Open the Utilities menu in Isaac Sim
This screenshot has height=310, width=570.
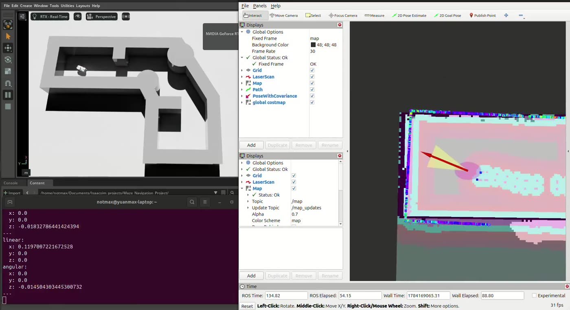click(x=67, y=6)
